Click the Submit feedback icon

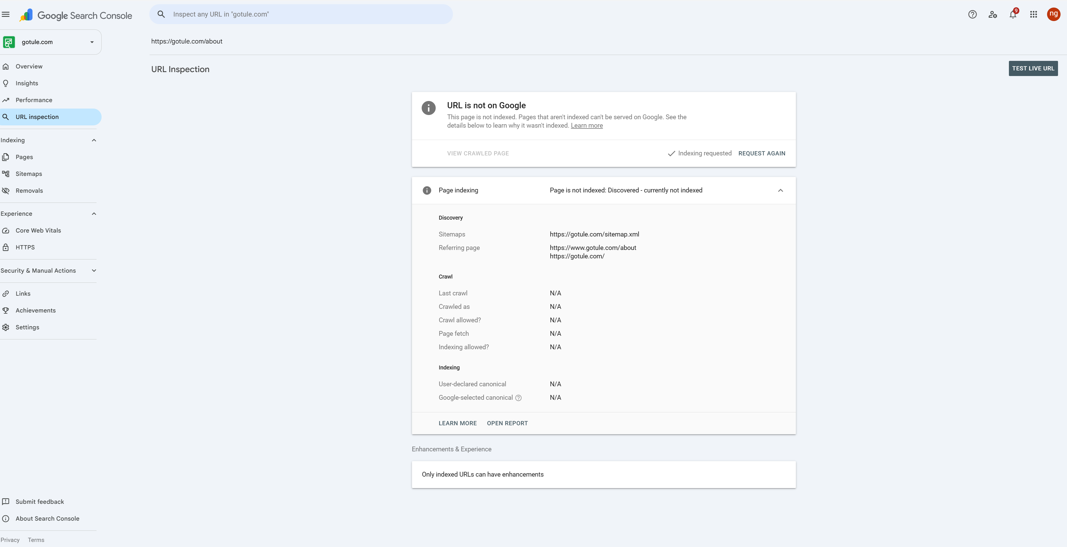pyautogui.click(x=6, y=502)
